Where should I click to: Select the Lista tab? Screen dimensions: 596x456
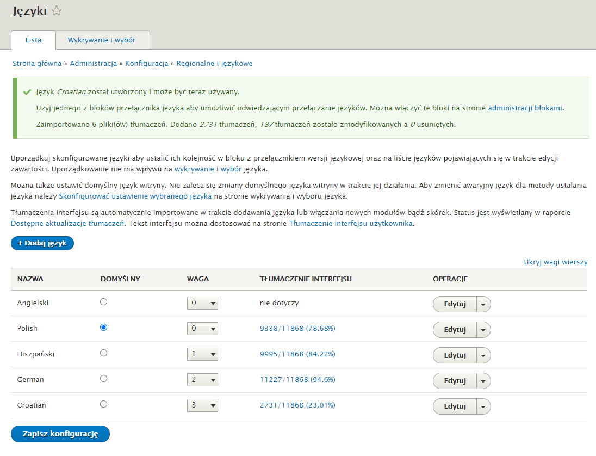pyautogui.click(x=34, y=40)
